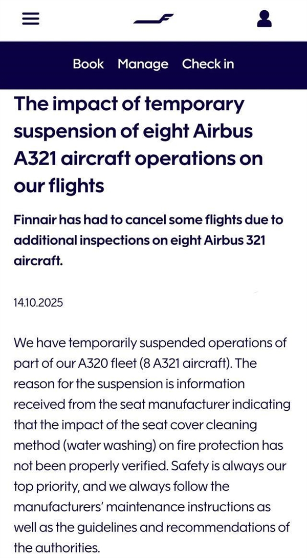Click 'the authorities.' at paragraph end

pyautogui.click(x=55, y=548)
